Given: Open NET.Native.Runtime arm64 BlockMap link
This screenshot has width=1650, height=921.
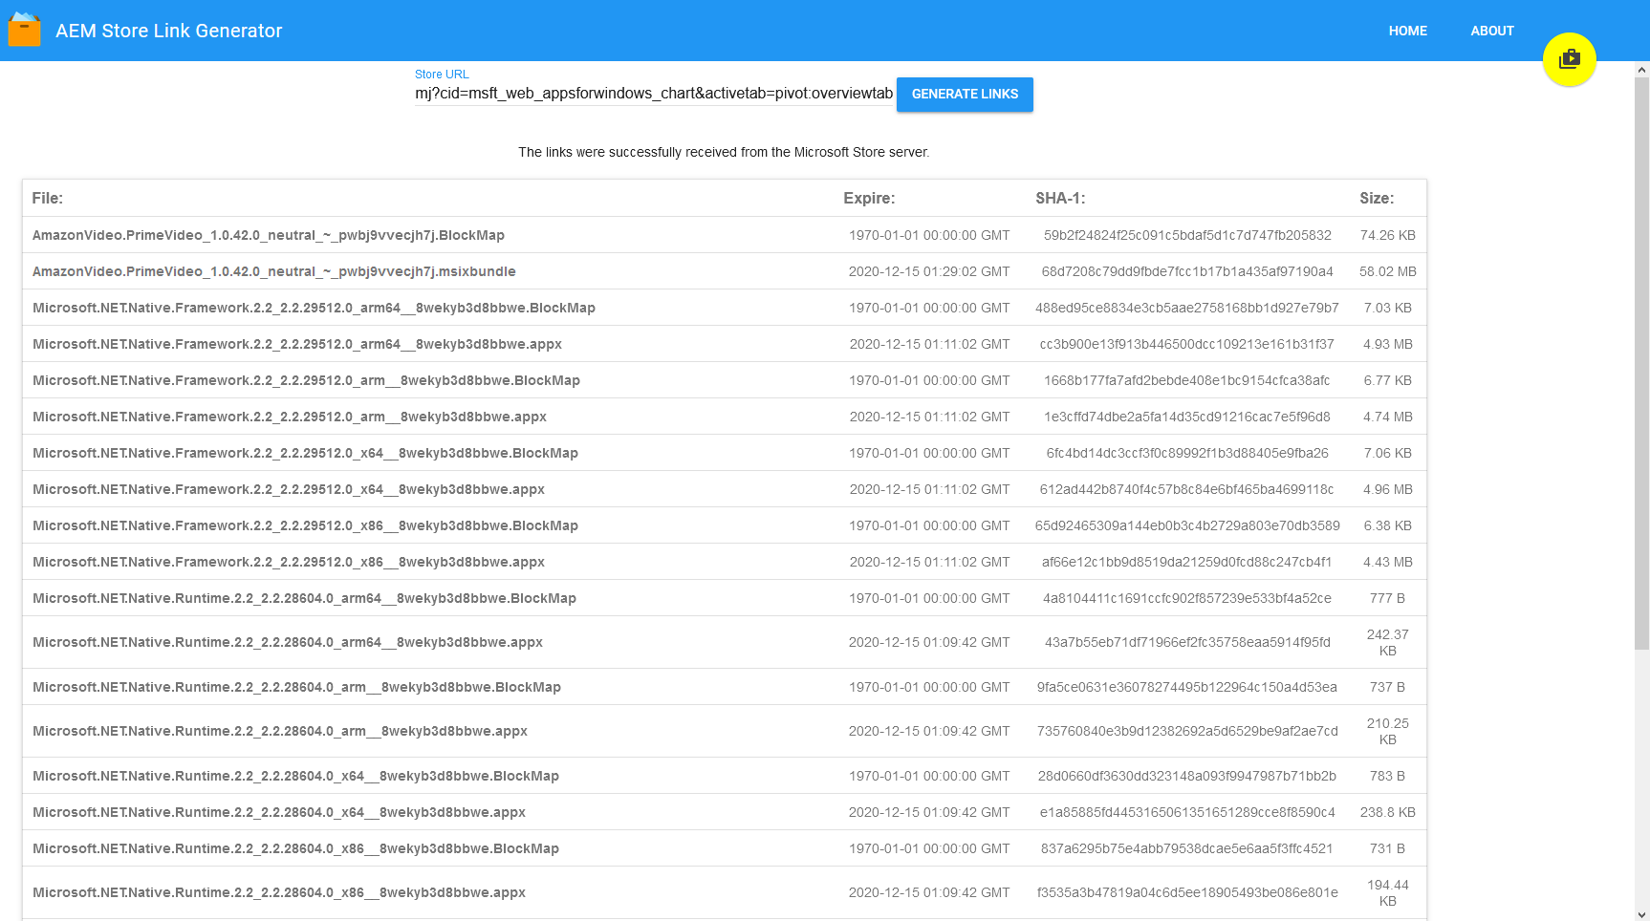Looking at the screenshot, I should click(304, 598).
